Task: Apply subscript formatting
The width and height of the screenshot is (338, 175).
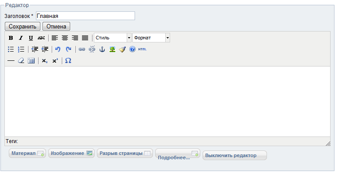Action: coord(45,61)
